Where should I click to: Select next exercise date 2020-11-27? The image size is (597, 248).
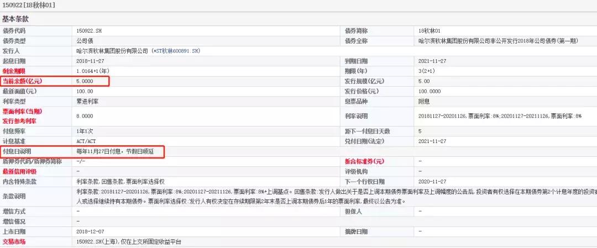pyautogui.click(x=432, y=182)
